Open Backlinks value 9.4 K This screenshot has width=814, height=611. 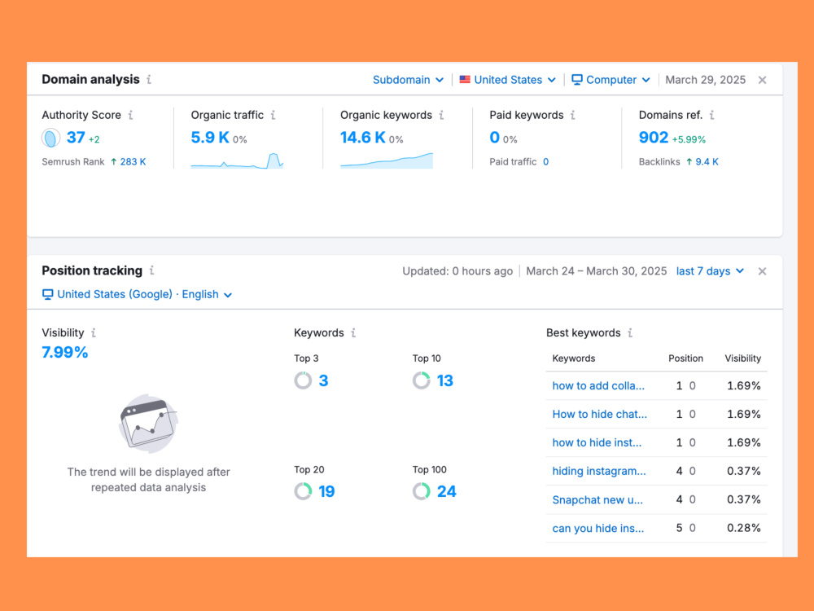tap(707, 161)
